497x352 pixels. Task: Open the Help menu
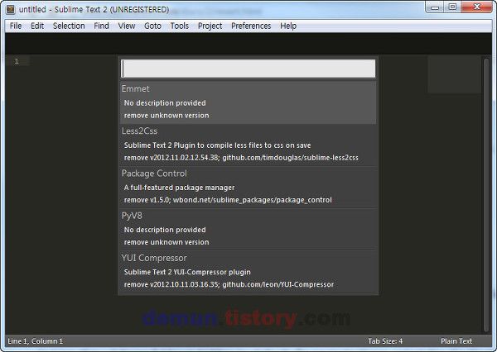(288, 26)
